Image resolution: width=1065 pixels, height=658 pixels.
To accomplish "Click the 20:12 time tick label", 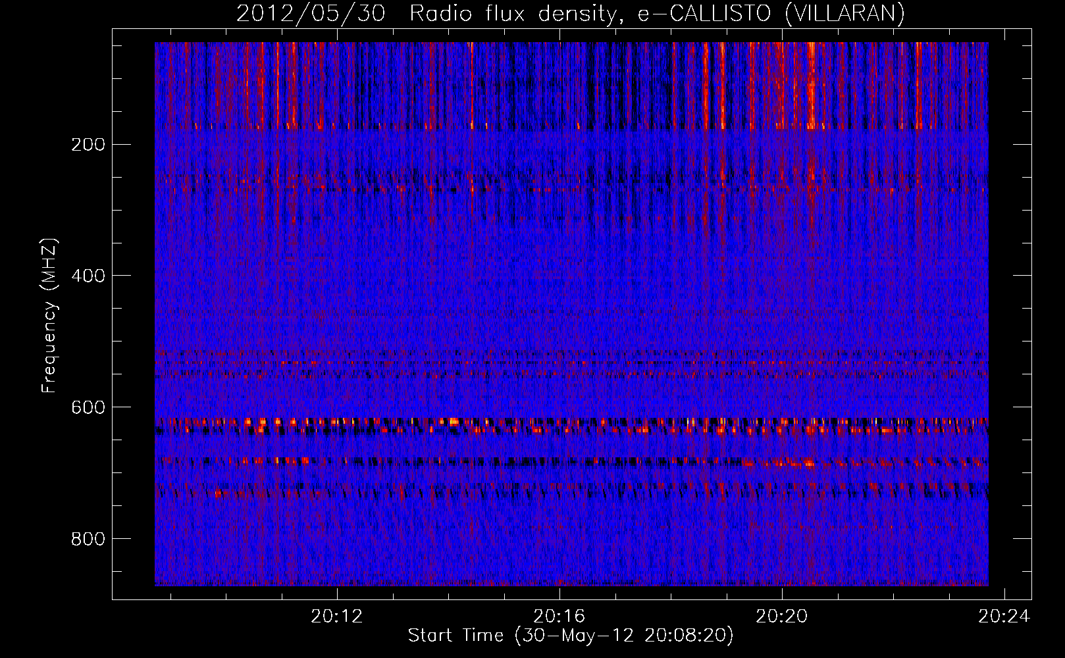I will [x=337, y=617].
